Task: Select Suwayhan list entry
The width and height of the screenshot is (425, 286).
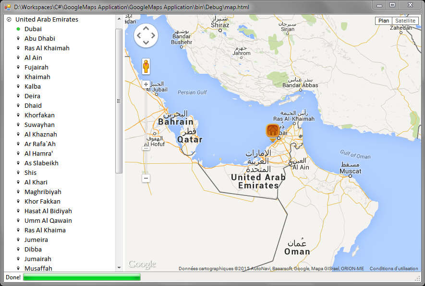Action: (39, 125)
